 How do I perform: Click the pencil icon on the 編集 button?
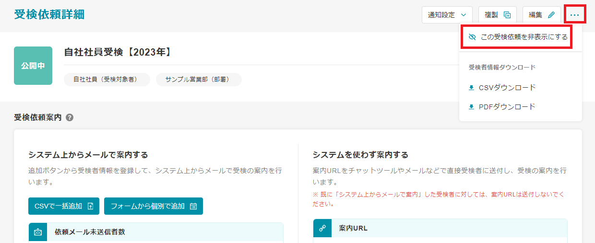click(x=551, y=15)
